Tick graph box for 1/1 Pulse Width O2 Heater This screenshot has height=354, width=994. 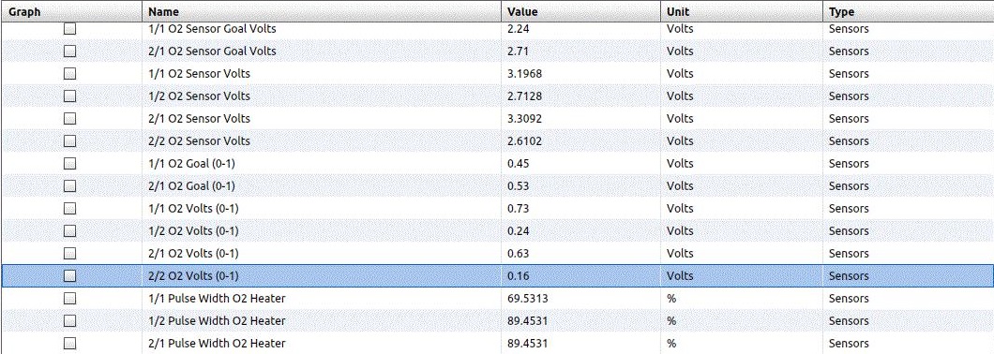tap(69, 298)
